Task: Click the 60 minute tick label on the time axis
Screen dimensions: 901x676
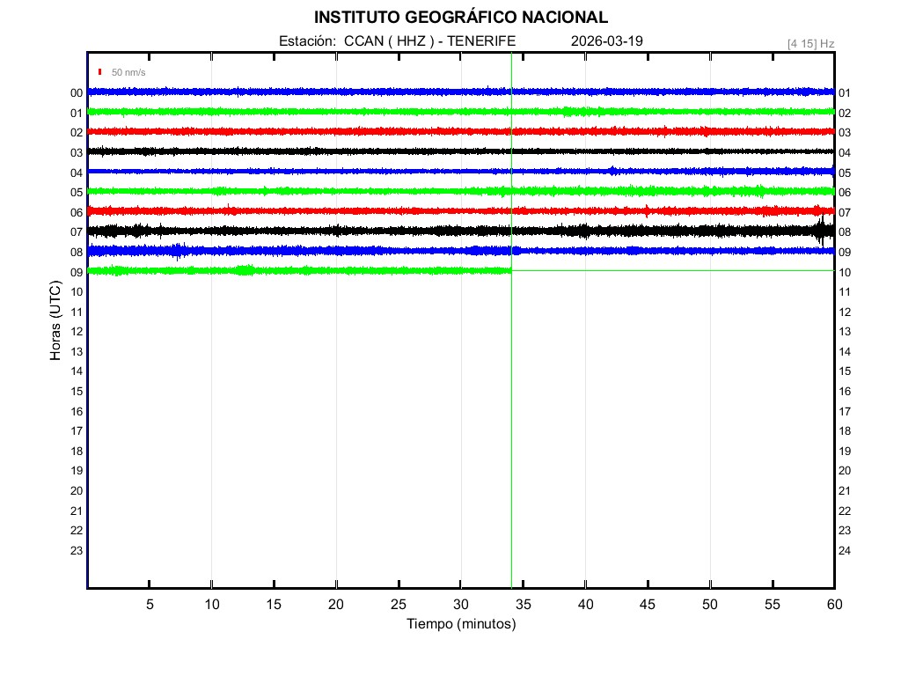Action: pyautogui.click(x=833, y=604)
